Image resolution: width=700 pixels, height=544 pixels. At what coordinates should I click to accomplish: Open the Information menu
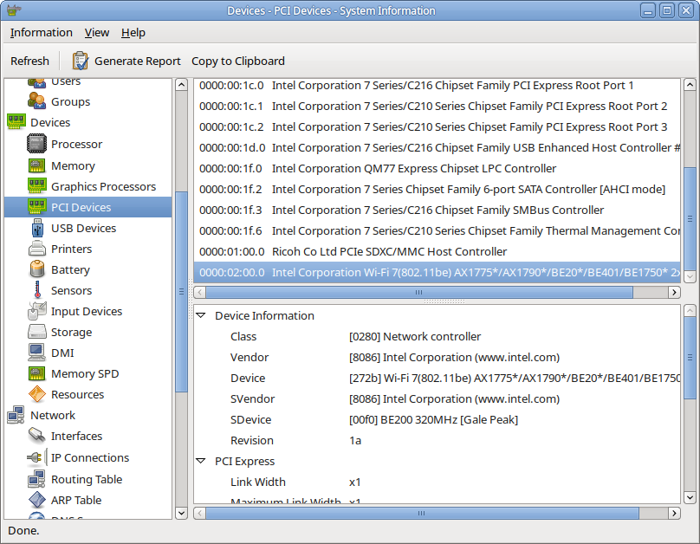click(x=41, y=33)
